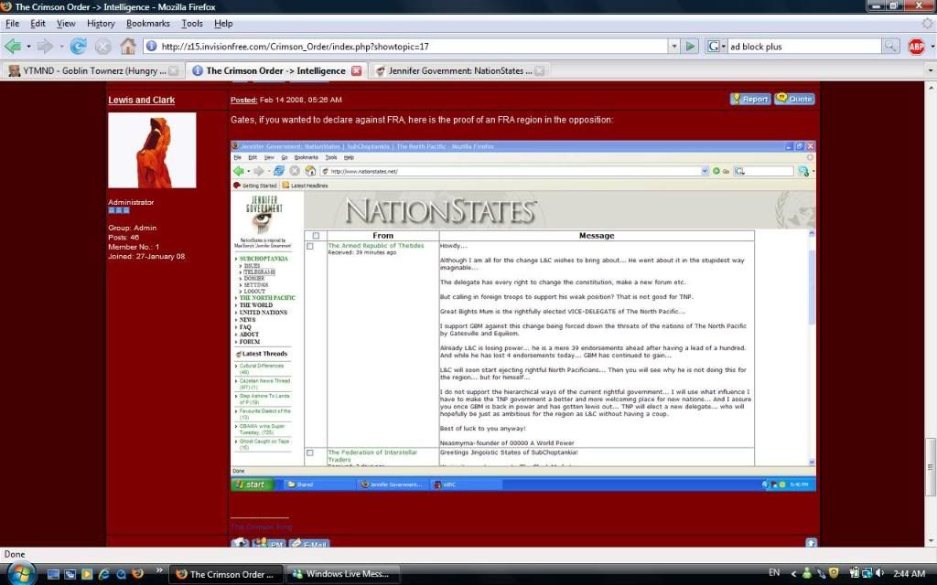Click the Lewis and Clark avatar image
This screenshot has height=585, width=937.
point(152,151)
